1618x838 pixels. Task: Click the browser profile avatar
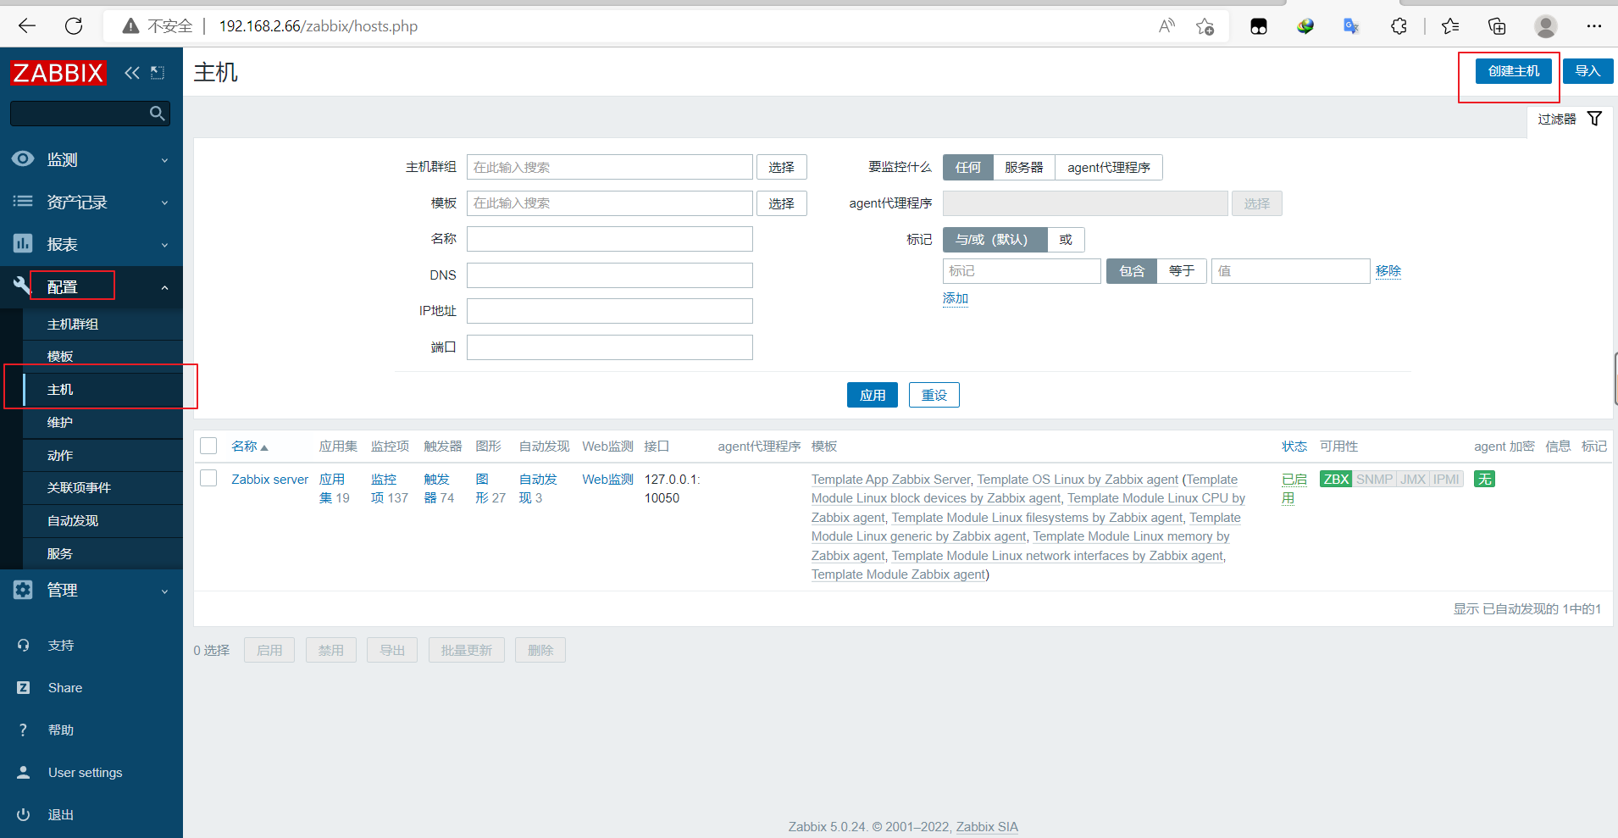coord(1546,25)
